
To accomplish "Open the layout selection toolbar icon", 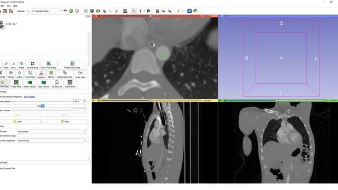I will click(x=125, y=11).
